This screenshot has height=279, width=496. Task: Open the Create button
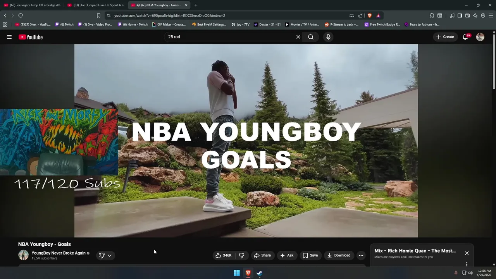445,37
